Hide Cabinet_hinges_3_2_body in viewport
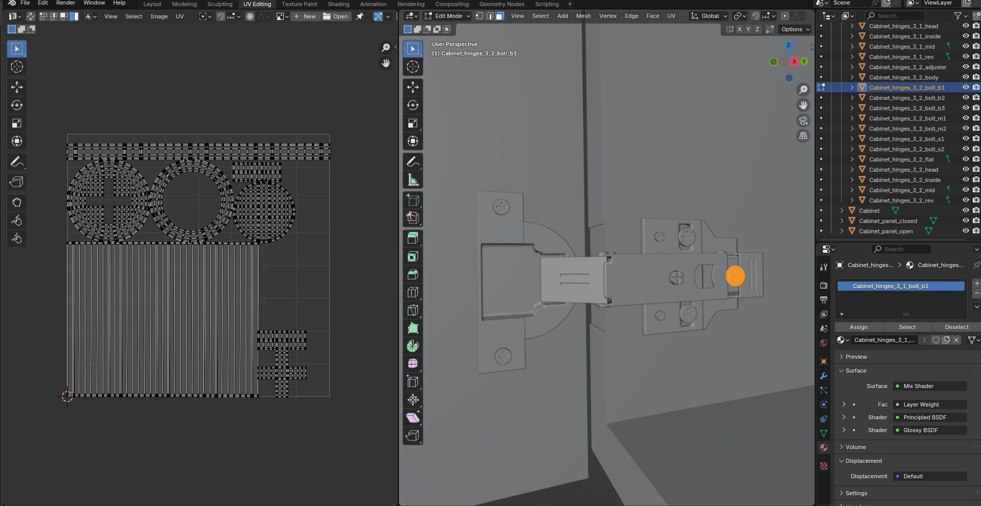 [x=966, y=77]
